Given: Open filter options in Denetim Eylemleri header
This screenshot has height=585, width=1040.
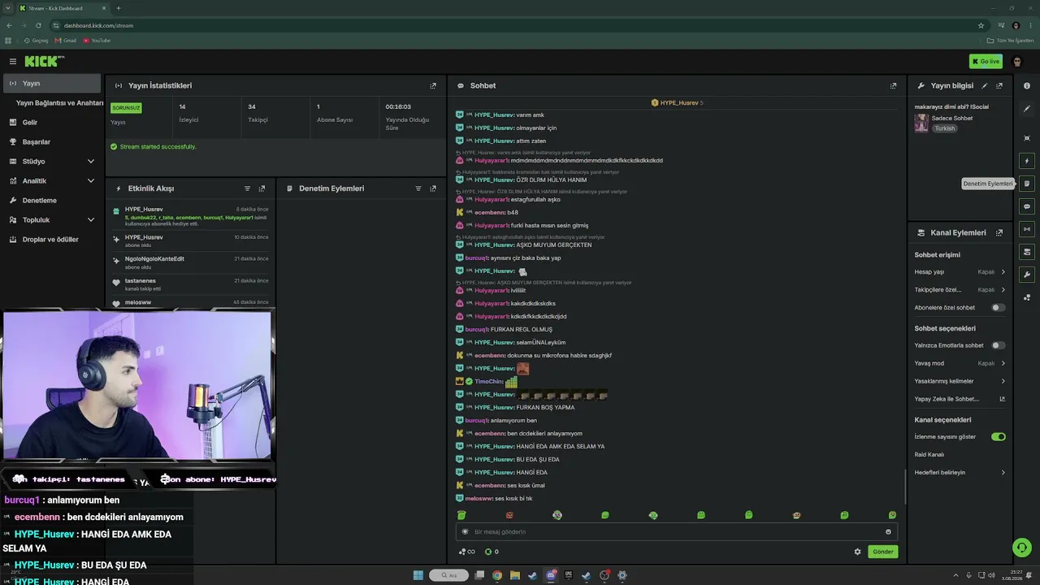Looking at the screenshot, I should (x=418, y=188).
